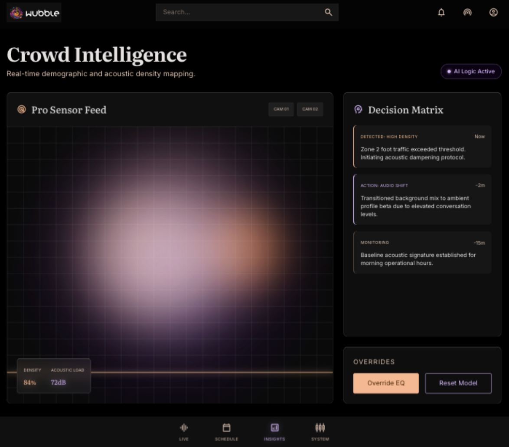Open the notifications bell
Image resolution: width=509 pixels, height=447 pixels.
point(441,12)
